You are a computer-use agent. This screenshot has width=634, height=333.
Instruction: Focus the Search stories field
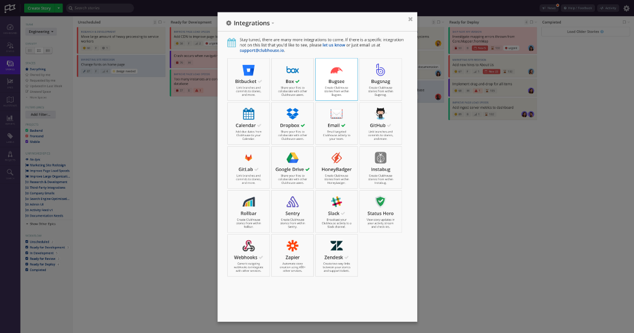point(100,8)
